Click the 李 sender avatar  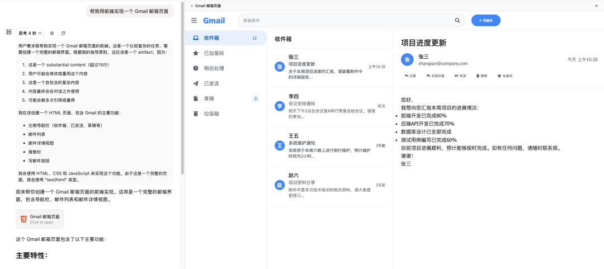click(280, 106)
